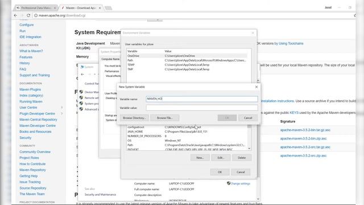Open the Project Roles link
Image resolution: width=364 pixels, height=205 pixels.
(x=29, y=158)
